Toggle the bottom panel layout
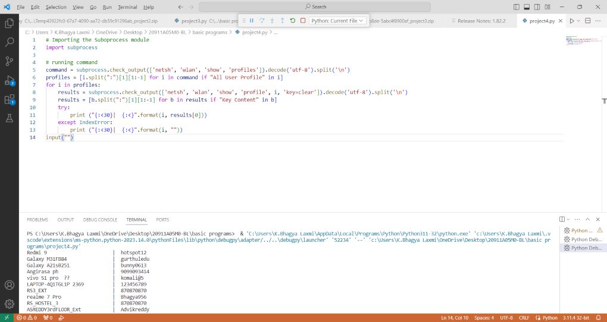Viewport: 607px width, 322px height. point(527,7)
